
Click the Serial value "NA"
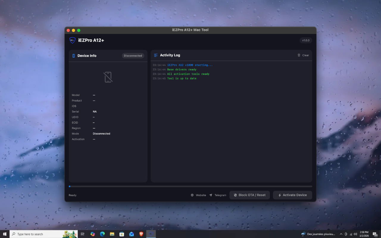[95, 112]
